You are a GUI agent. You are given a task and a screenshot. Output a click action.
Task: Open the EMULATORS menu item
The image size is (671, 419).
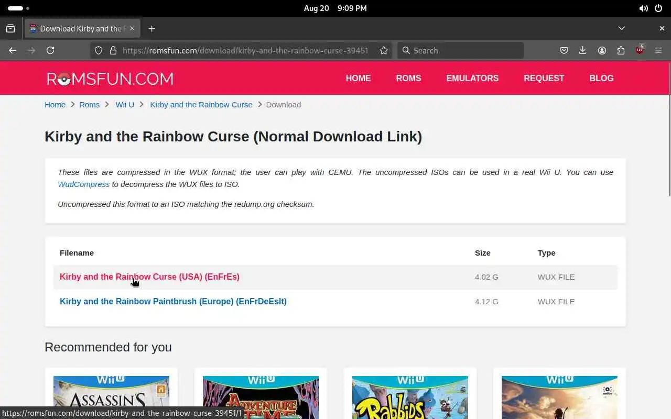pyautogui.click(x=472, y=78)
